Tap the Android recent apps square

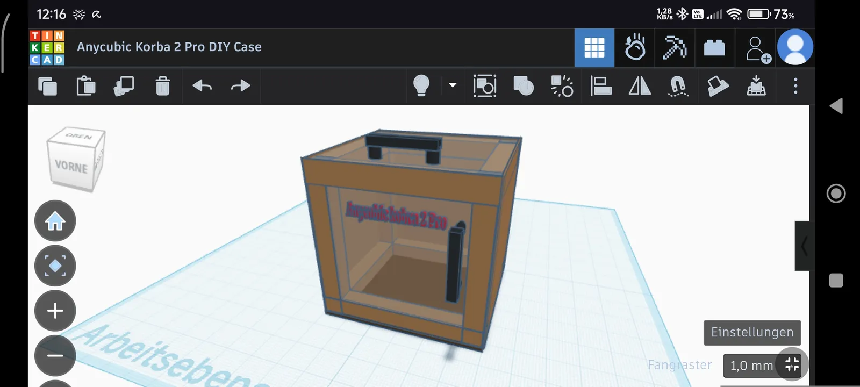[836, 281]
